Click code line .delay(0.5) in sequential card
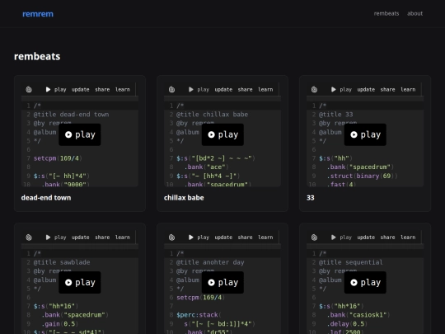This screenshot has height=334, width=445. (x=347, y=324)
